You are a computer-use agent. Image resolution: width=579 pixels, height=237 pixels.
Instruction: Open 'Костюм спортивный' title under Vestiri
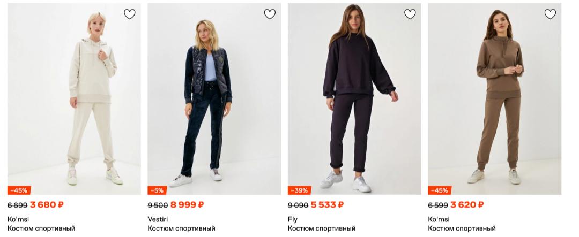point(181,228)
